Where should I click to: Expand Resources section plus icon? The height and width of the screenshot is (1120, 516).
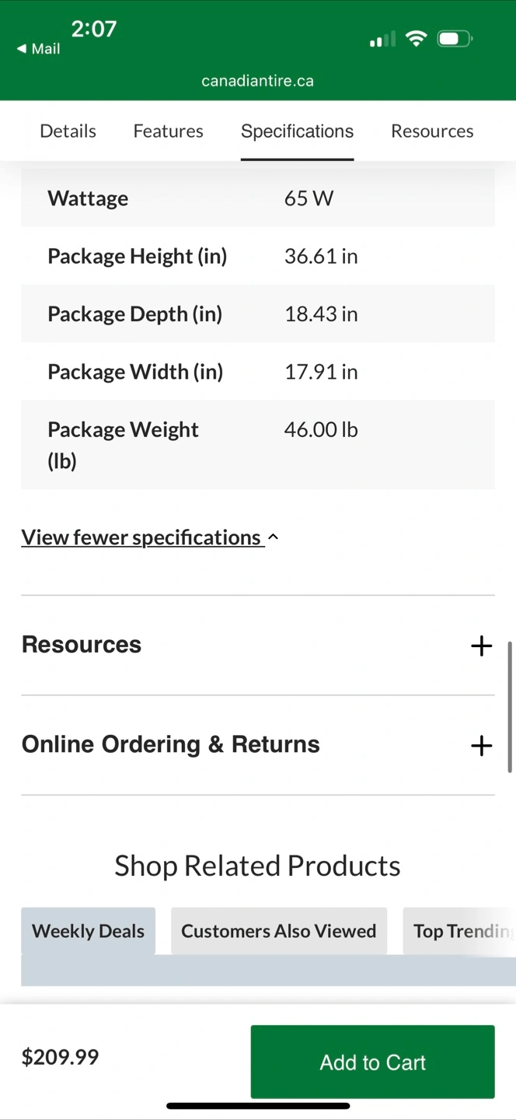[x=481, y=646]
